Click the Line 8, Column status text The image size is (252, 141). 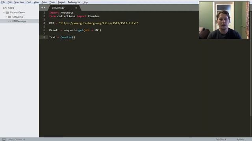pyautogui.click(x=16, y=139)
